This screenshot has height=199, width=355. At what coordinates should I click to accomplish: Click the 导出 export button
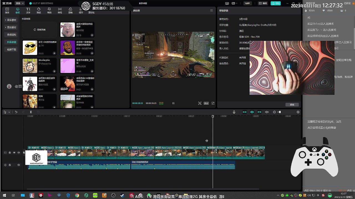point(275,3)
